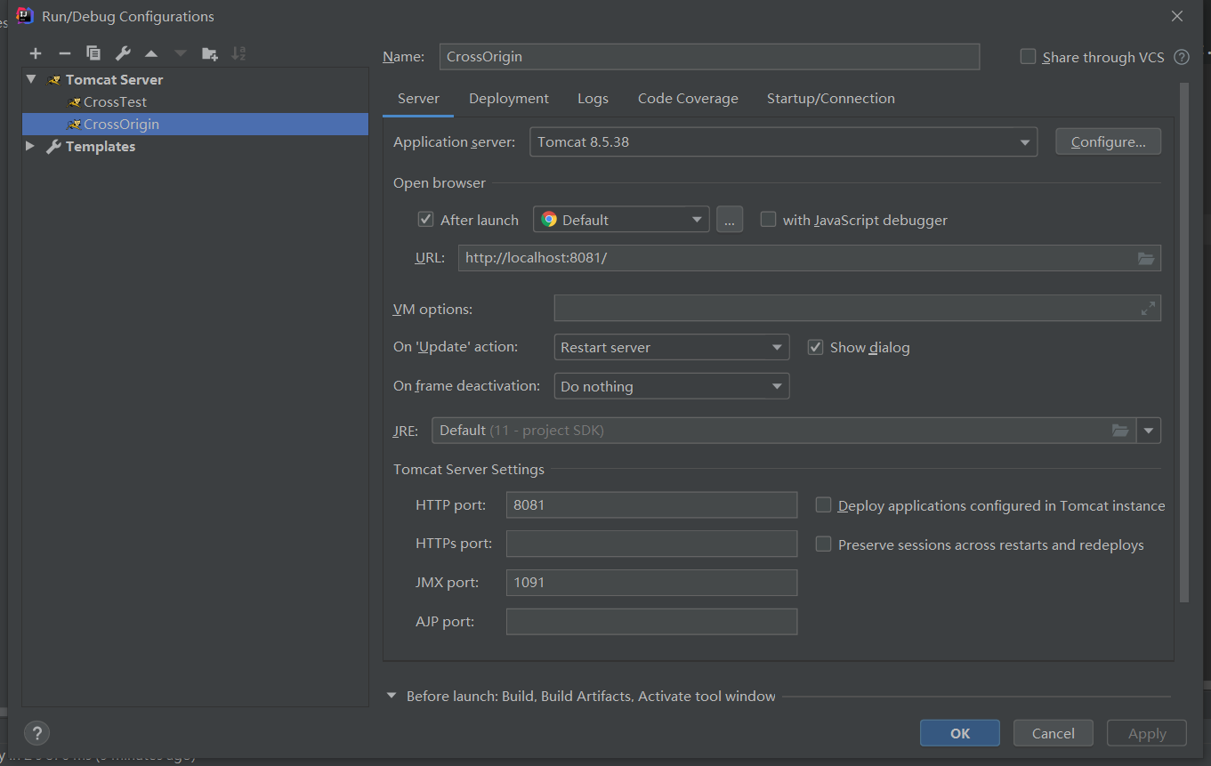Open the Application server dropdown
This screenshot has width=1211, height=766.
click(x=783, y=141)
